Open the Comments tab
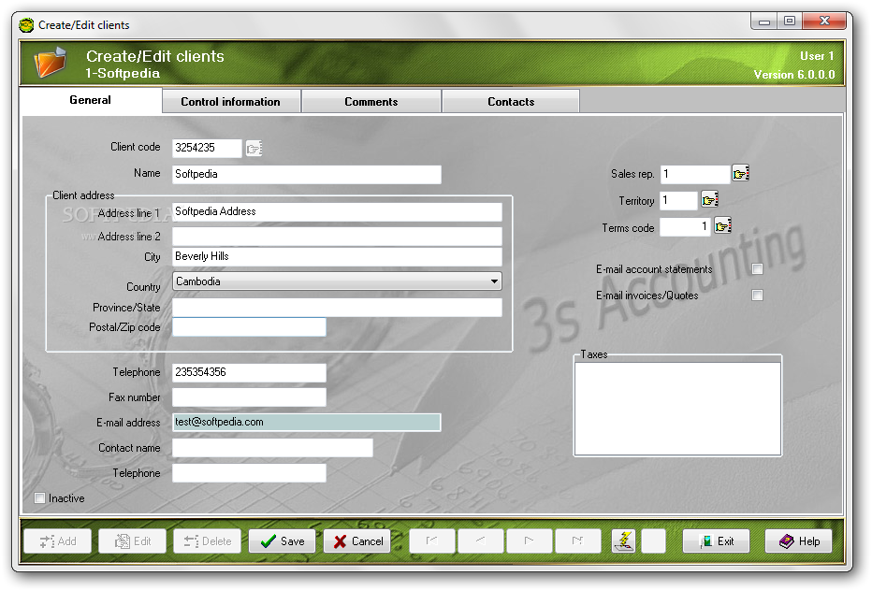The width and height of the screenshot is (872, 591). pos(371,102)
